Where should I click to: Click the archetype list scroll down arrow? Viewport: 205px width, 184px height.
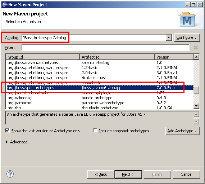coord(196,106)
